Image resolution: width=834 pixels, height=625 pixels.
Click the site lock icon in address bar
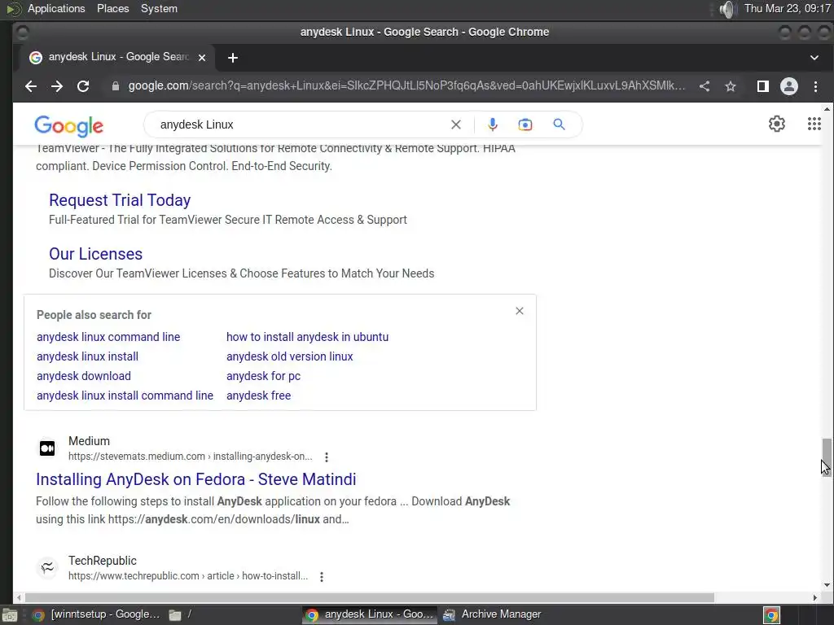(116, 86)
